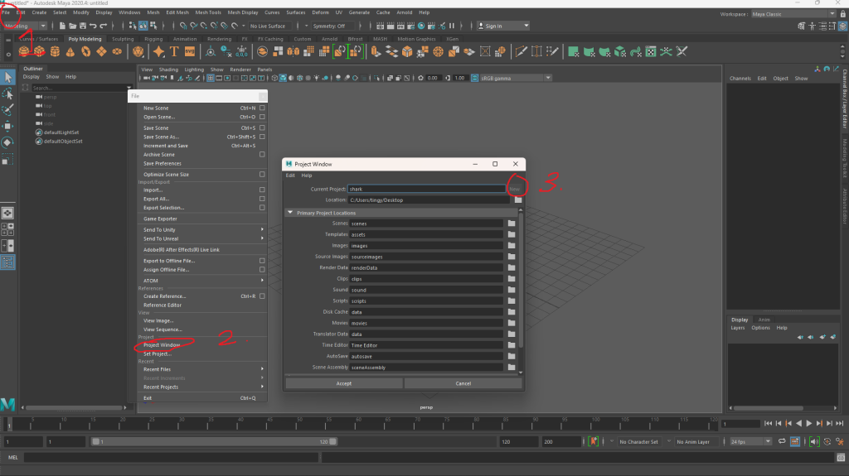This screenshot has width=849, height=476.
Task: Click the time range slider bar
Action: (214, 442)
